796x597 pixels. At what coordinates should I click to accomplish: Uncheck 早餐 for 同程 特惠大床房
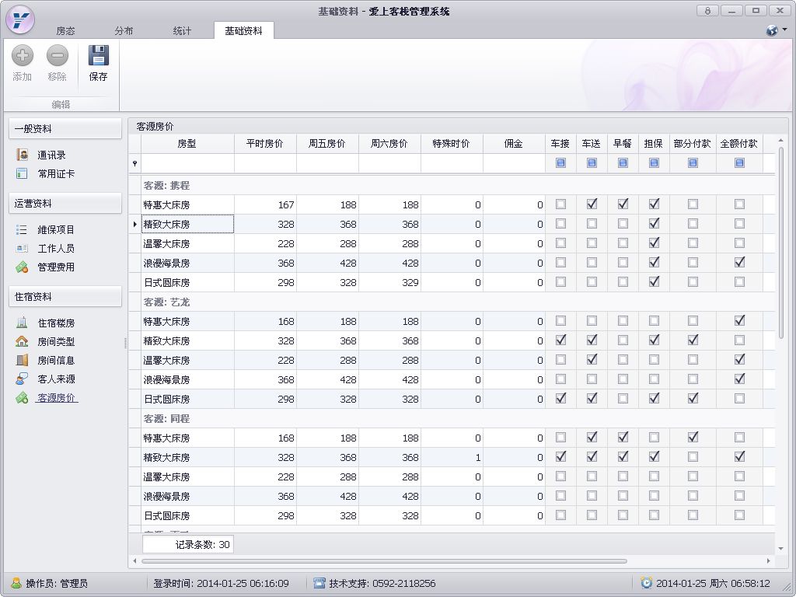tap(623, 437)
